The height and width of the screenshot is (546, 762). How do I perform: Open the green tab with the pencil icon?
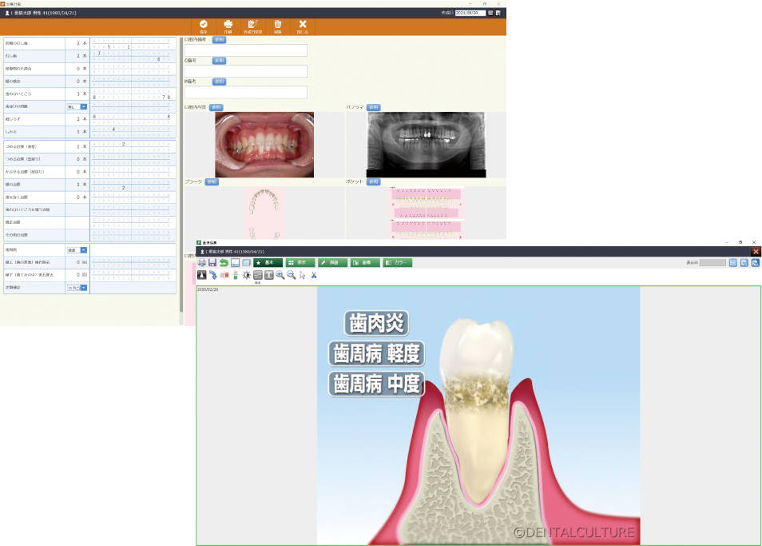332,262
